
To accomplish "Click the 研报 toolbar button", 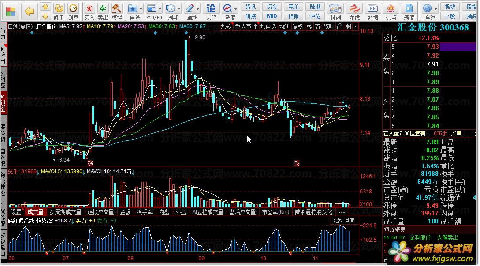I will pos(250,16).
